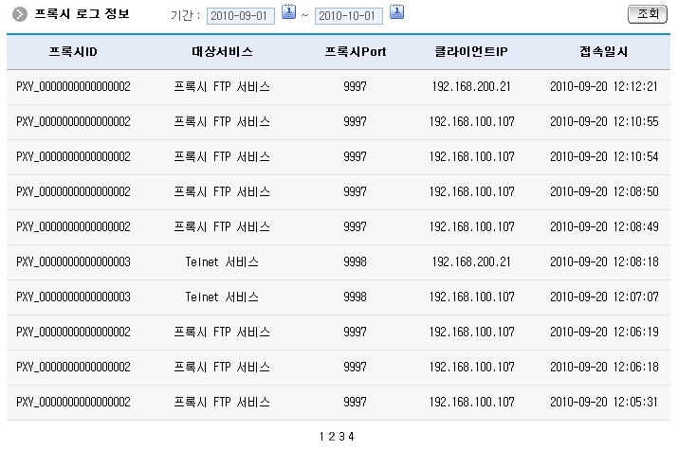Click the 대상서비스 column header
678x450 pixels.
point(222,51)
